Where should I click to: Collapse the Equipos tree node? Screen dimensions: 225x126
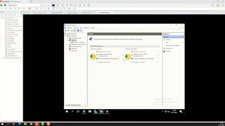tap(68, 40)
